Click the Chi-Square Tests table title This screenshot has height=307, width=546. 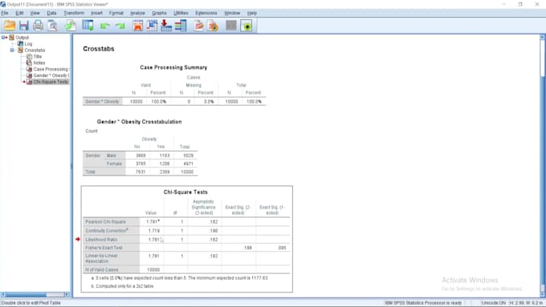pos(185,192)
